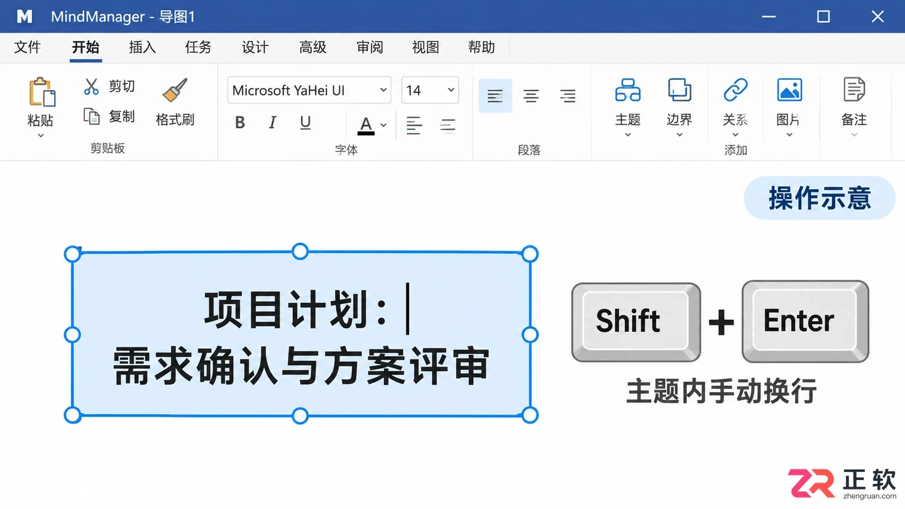Screen dimensions: 905x509
Task: Expand the Paste (粘贴) dropdown chevron
Action: click(x=41, y=135)
